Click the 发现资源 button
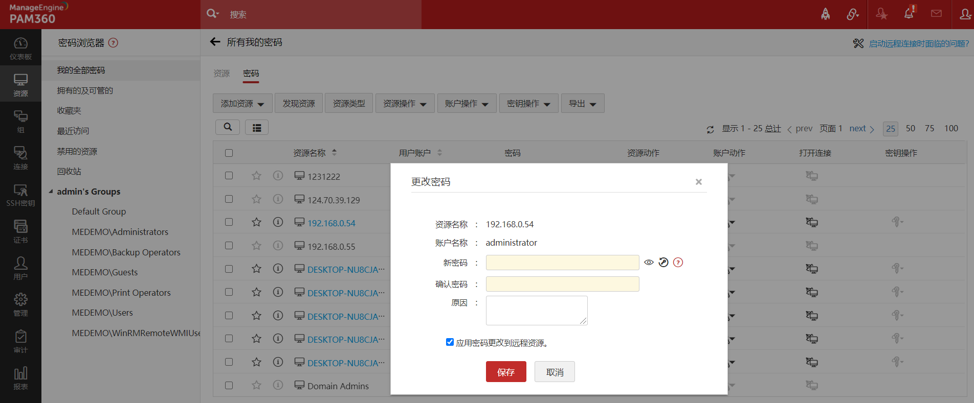 [x=299, y=103]
